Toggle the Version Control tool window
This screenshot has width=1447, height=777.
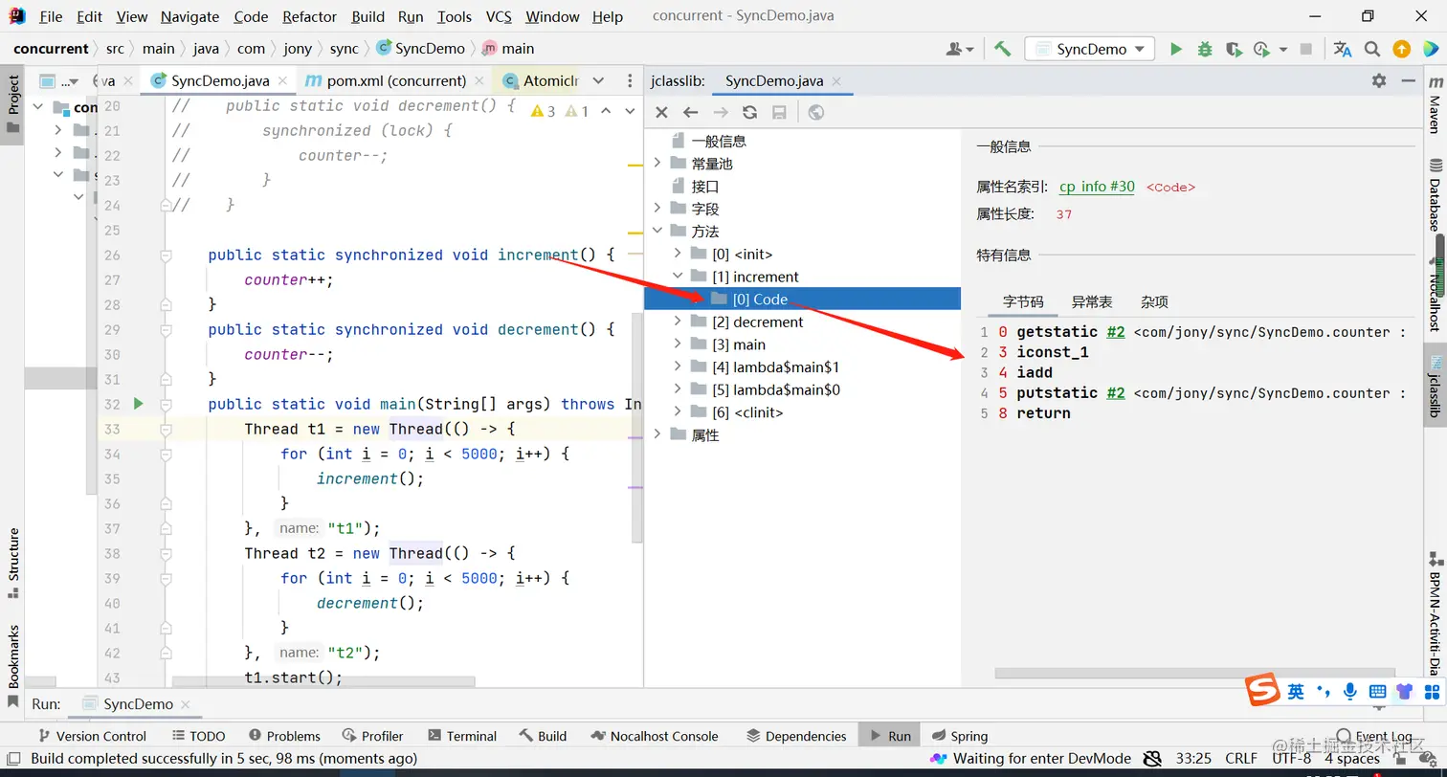click(x=92, y=736)
